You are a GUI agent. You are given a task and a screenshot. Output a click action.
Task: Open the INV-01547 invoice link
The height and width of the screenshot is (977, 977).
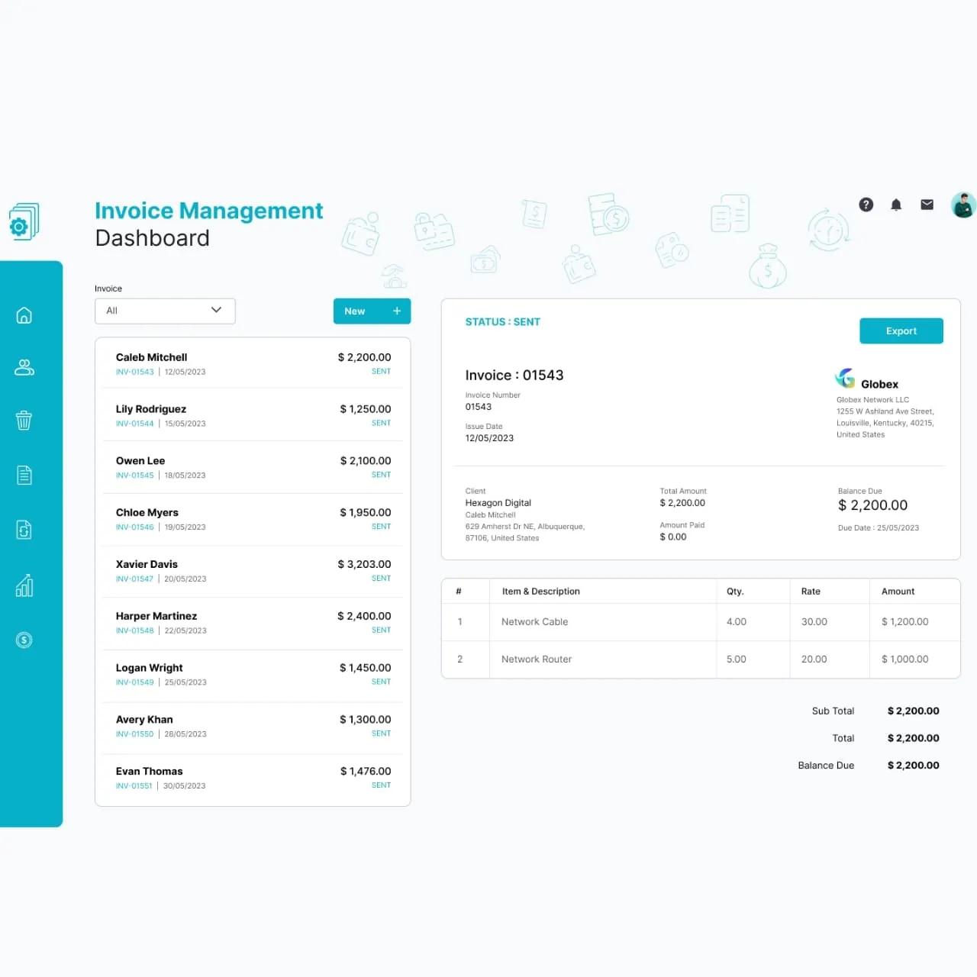tap(134, 579)
